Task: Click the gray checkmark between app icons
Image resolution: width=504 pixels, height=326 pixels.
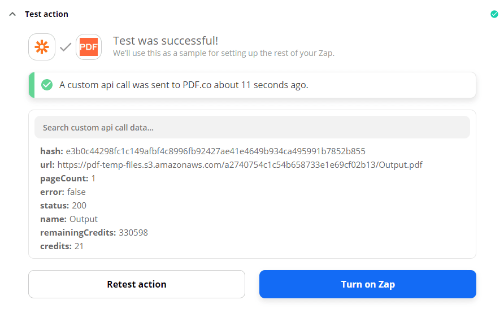Action: (66, 47)
